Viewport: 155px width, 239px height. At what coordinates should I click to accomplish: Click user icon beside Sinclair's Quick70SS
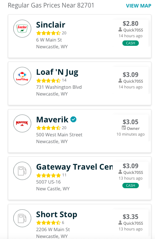(120, 30)
